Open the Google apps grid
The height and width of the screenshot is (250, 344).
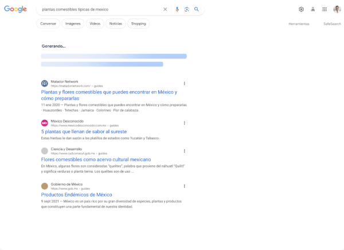pos(325,9)
